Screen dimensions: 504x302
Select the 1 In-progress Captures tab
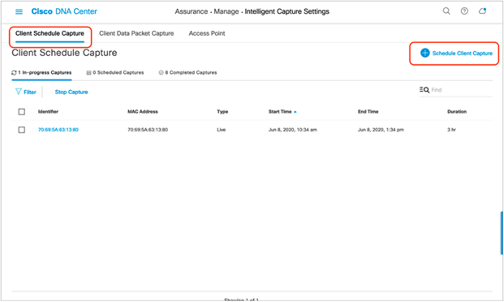41,73
